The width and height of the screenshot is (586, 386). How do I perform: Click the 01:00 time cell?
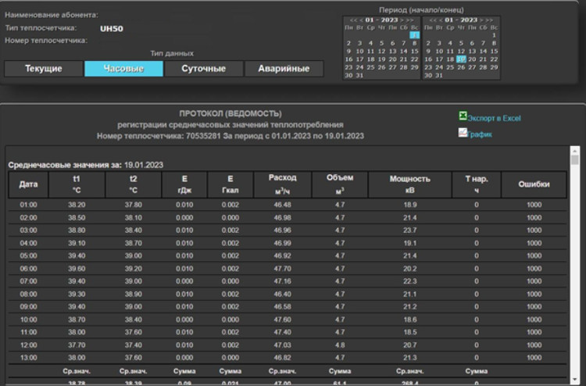tap(28, 205)
